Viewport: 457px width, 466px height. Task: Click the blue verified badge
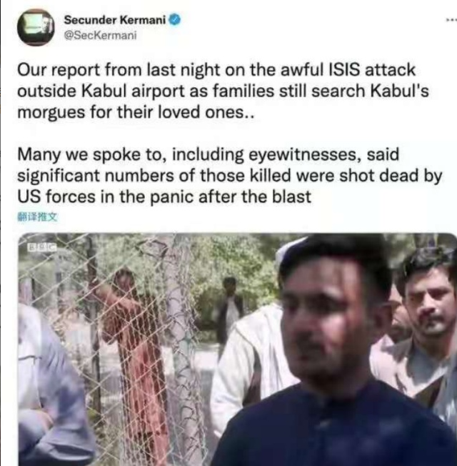pos(175,20)
